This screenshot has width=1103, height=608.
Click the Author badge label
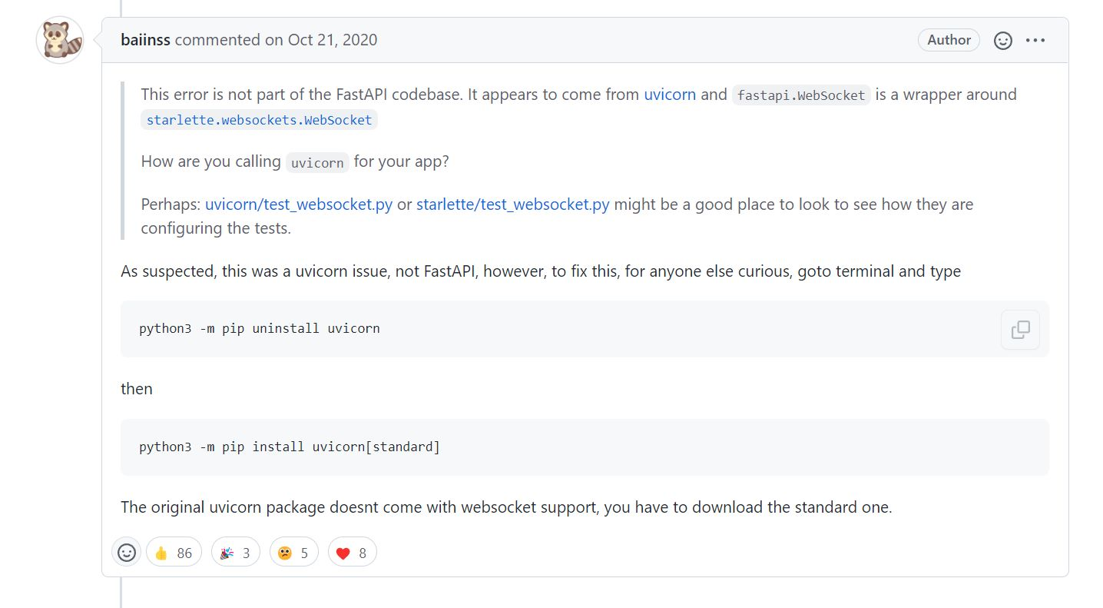pyautogui.click(x=949, y=40)
